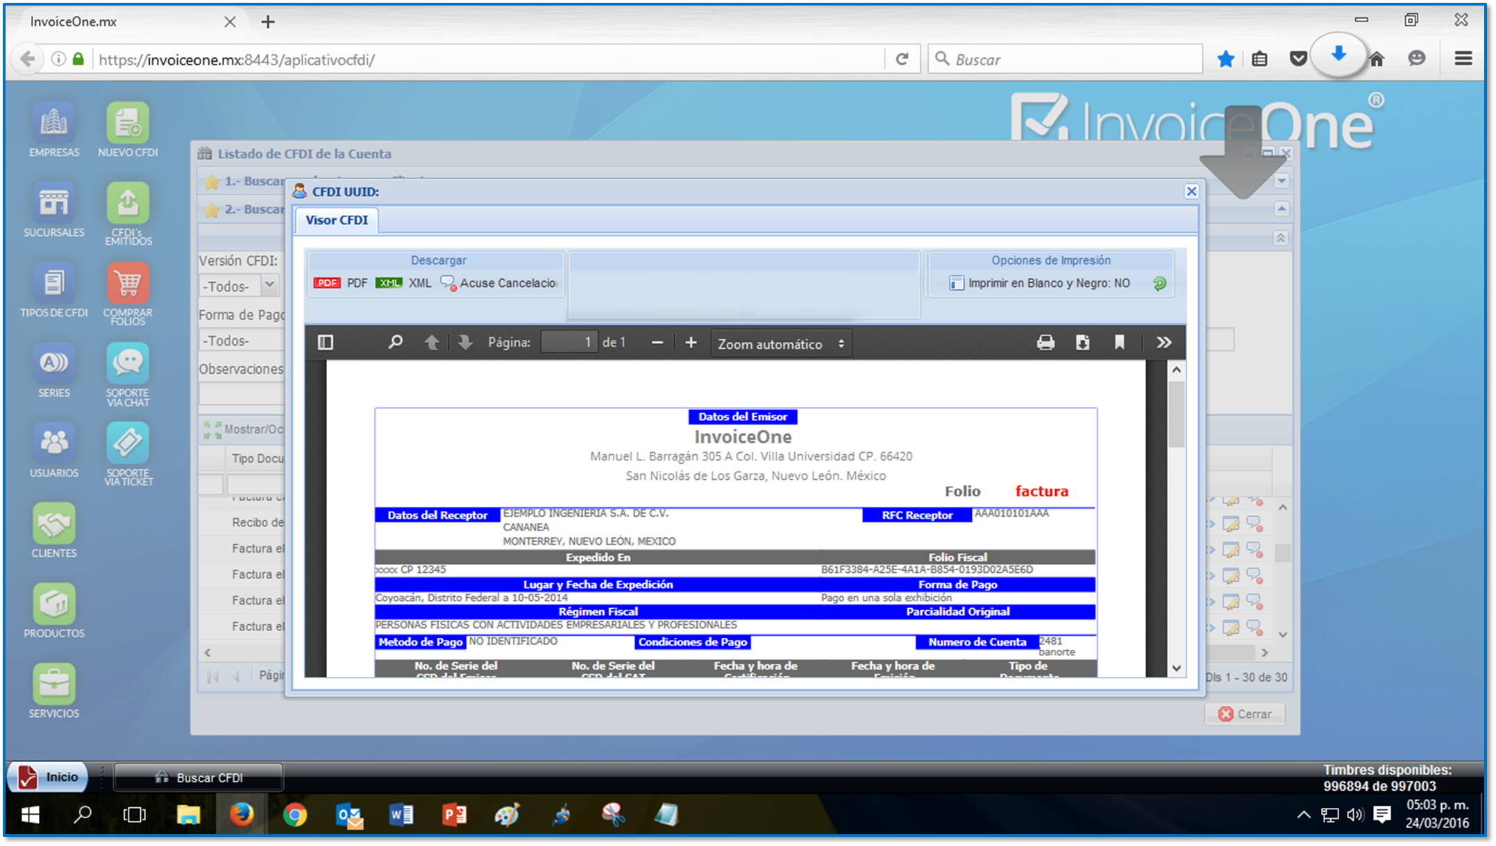1496x846 pixels.
Task: Download the CFDI as XML
Action: point(403,283)
